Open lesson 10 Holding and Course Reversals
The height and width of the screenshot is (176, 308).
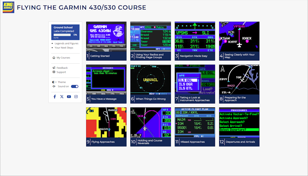pos(151,127)
